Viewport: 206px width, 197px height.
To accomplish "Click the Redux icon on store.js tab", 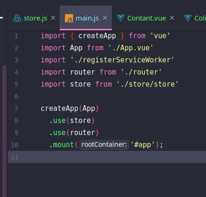I will click(17, 18).
